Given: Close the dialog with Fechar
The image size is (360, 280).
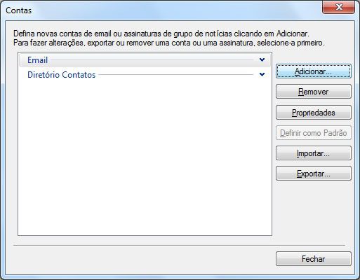Looking at the screenshot, I should [314, 259].
